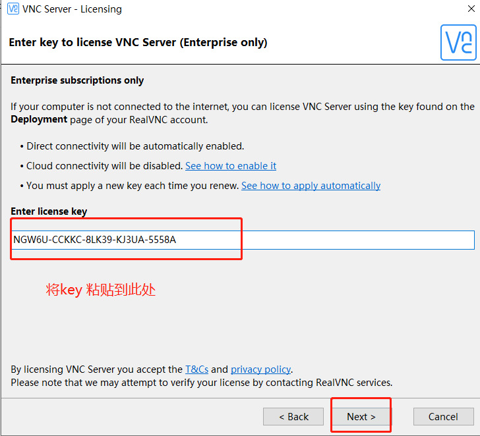480x436 pixels.
Task: Click the red Chinese annotation text about pasting the key
Action: (x=101, y=290)
